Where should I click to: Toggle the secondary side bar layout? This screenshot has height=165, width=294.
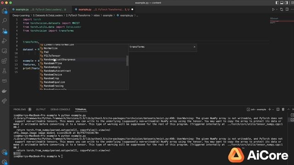(286, 3)
